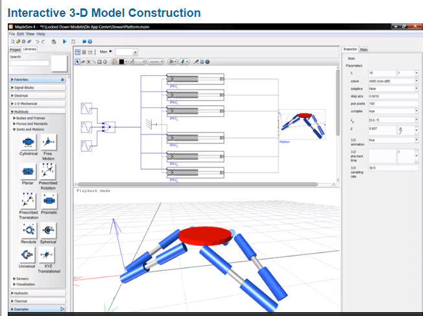Open the 3-D animation true dropdown
423x316 pixels.
415,140
